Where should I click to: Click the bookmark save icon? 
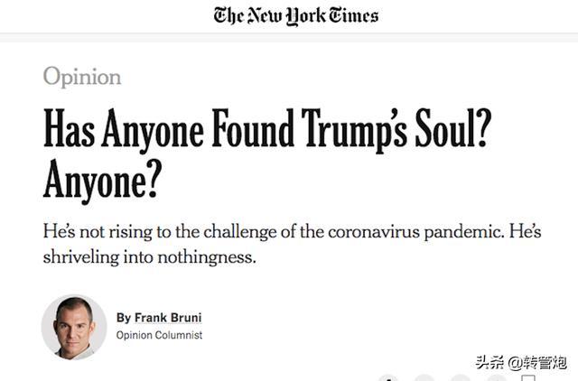528,378
